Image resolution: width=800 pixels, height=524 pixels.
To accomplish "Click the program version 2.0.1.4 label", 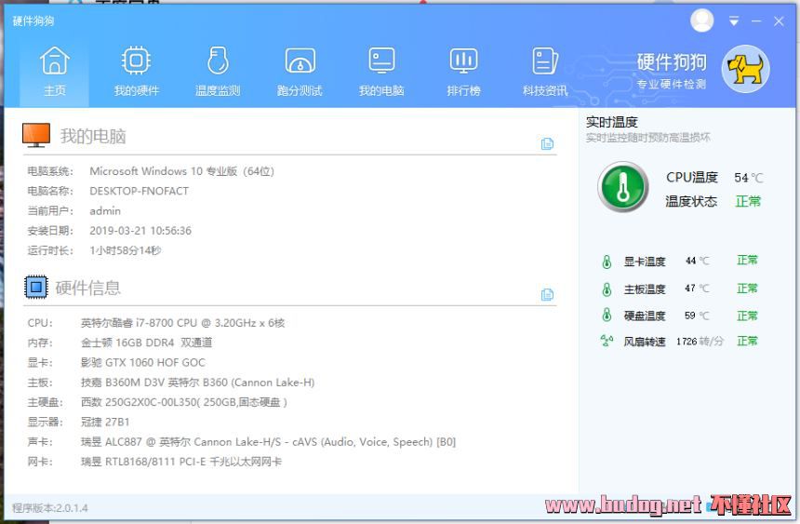I will tap(50, 508).
